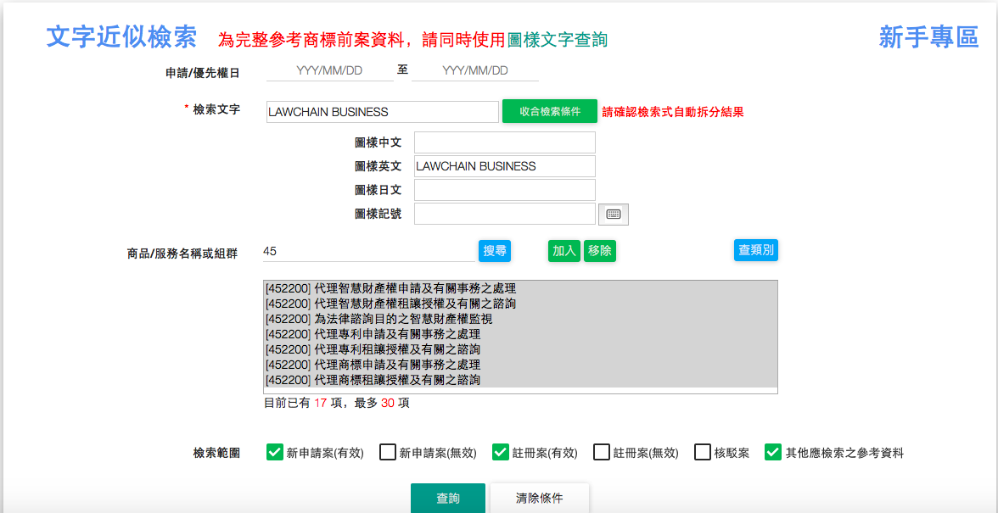
Task: Click the 文字近似檢索 page title
Action: [x=121, y=36]
